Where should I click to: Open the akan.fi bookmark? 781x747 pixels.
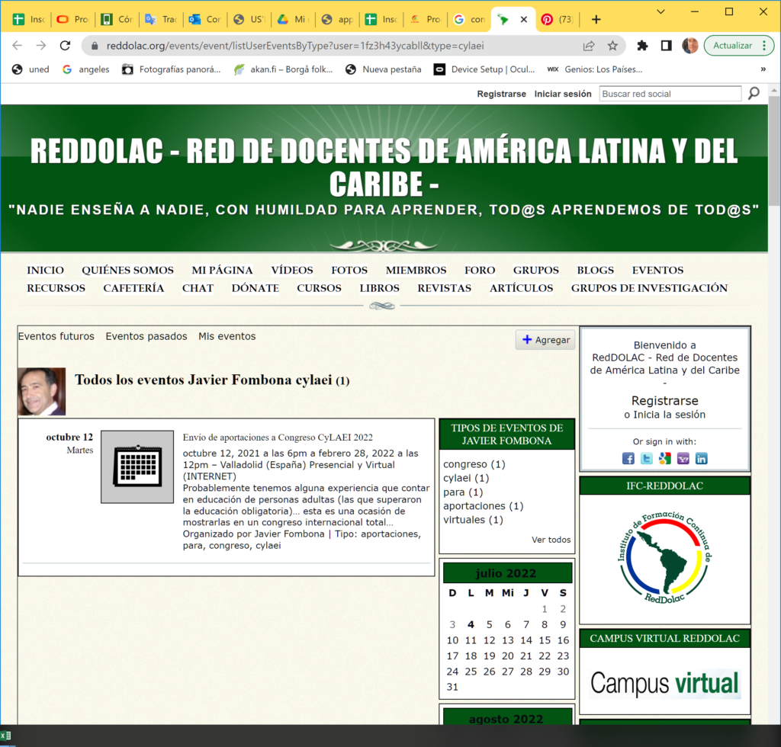(284, 69)
